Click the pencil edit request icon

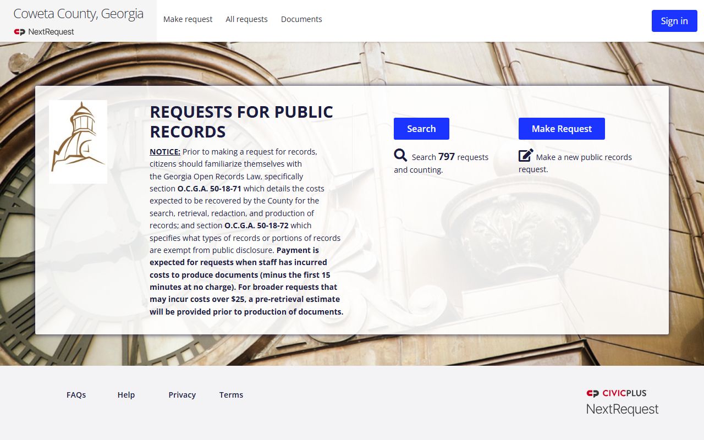pos(526,155)
